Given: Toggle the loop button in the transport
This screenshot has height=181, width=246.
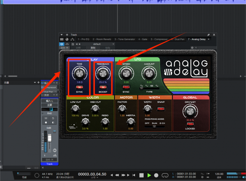Looking at the screenshot, I should (x=165, y=175).
